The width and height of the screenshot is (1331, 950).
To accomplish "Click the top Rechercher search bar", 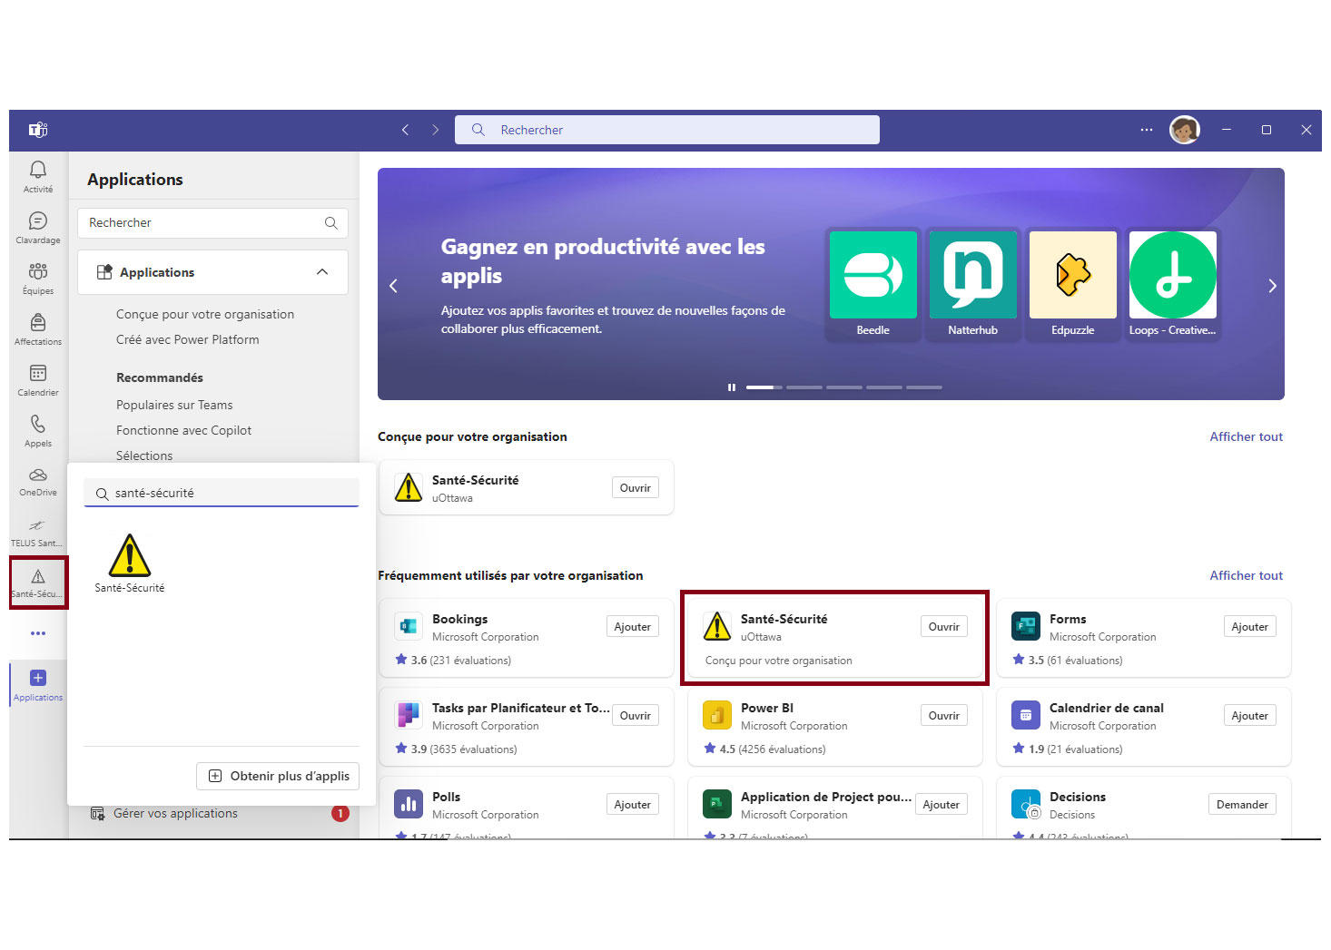I will (x=667, y=130).
